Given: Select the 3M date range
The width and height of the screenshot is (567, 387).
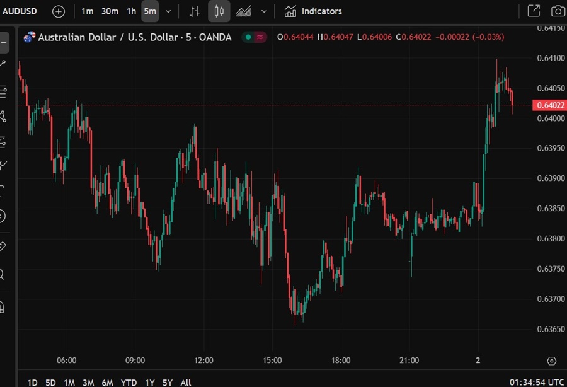Looking at the screenshot, I should tap(88, 383).
